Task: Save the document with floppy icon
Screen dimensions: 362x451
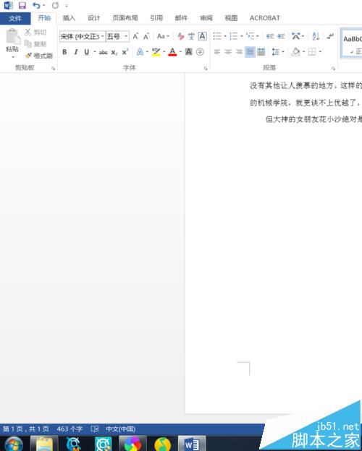Action: (22, 6)
